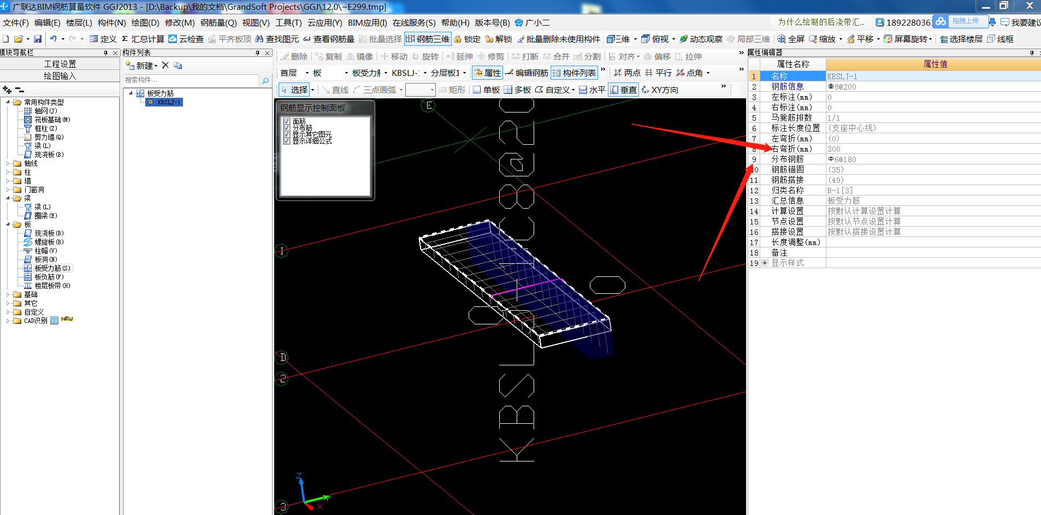The height and width of the screenshot is (515, 1041).
Task: Select 俯视 top view tool
Action: 655,39
